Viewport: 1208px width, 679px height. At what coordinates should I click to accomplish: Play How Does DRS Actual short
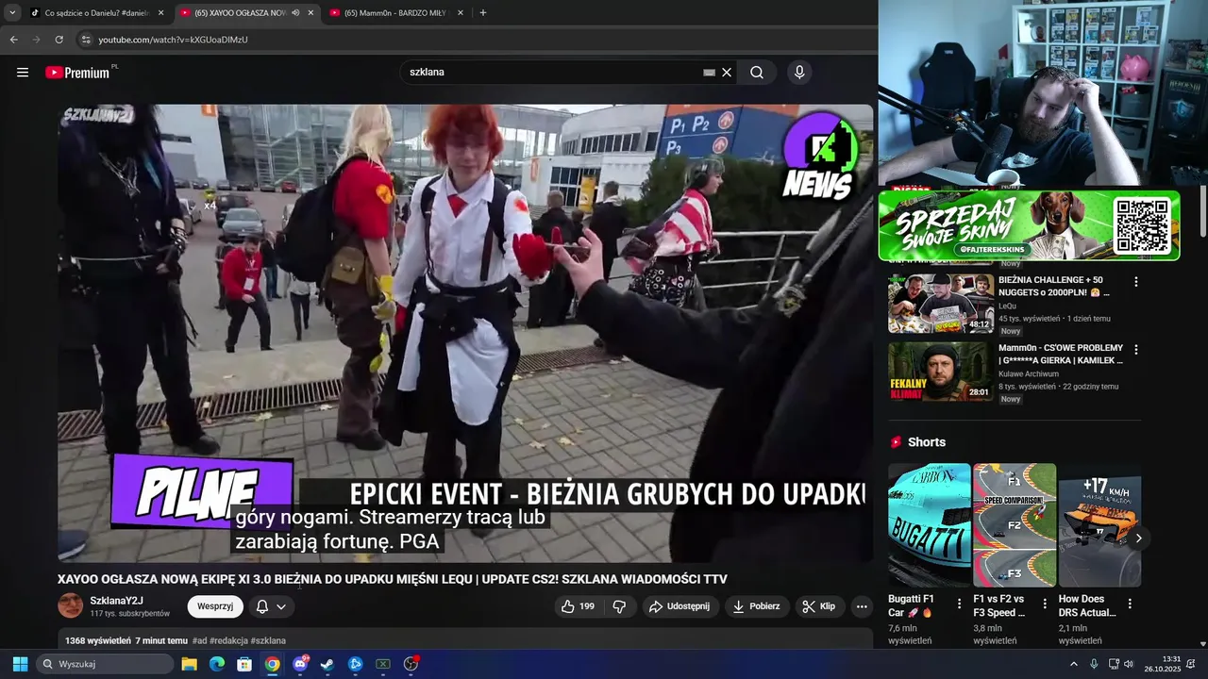point(1099,525)
